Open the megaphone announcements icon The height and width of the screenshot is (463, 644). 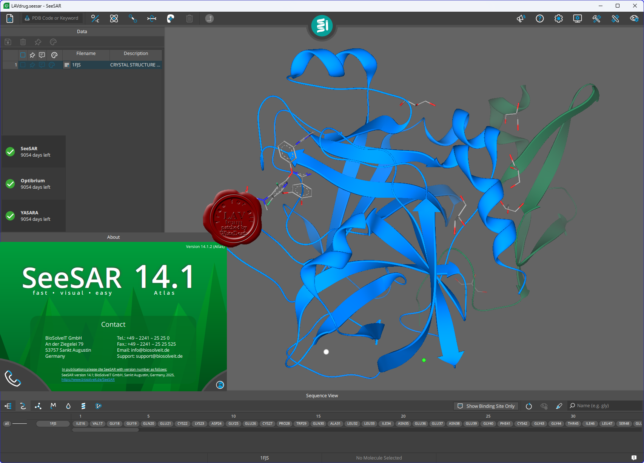tap(521, 18)
